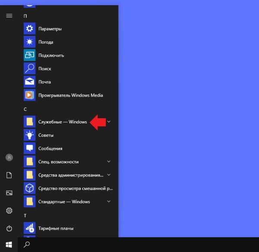Click the Подключить cast icon
Image resolution: width=259 pixels, height=252 pixels.
pos(29,55)
